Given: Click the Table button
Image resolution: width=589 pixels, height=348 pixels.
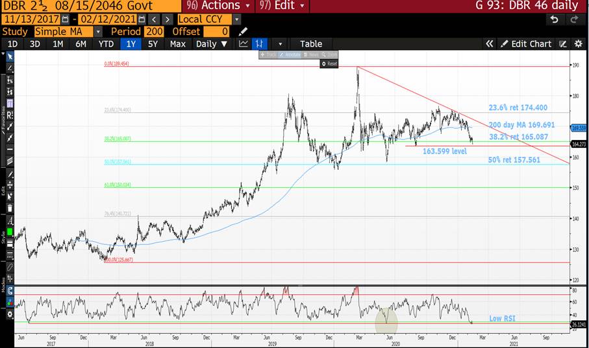Looking at the screenshot, I should tap(311, 43).
